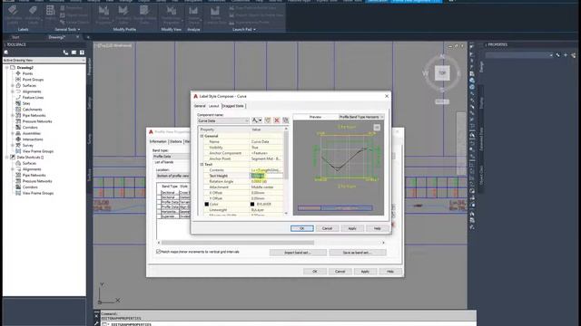The height and width of the screenshot is (326, 581).
Task: Click the Pressure Networks icon under Drawing2
Action: (18, 121)
